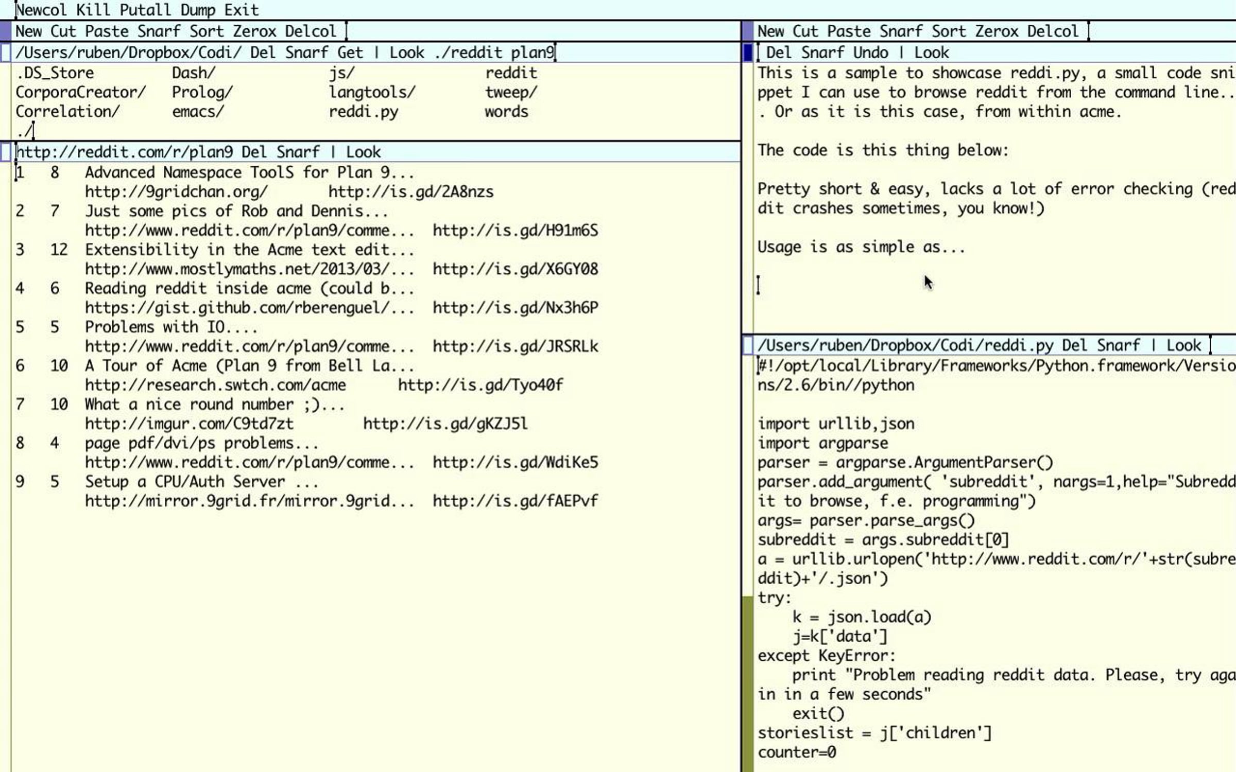The image size is (1236, 772).
Task: Click the right column's purple layout handle
Action: [748, 31]
